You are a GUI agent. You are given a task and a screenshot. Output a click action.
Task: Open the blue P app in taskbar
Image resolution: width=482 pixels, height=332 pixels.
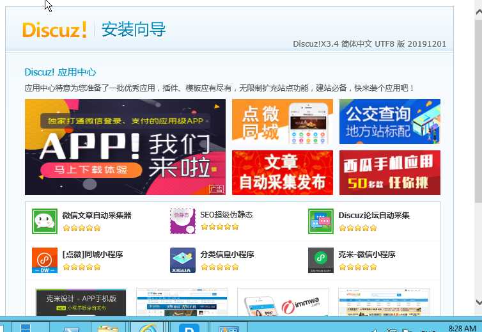pos(189,328)
